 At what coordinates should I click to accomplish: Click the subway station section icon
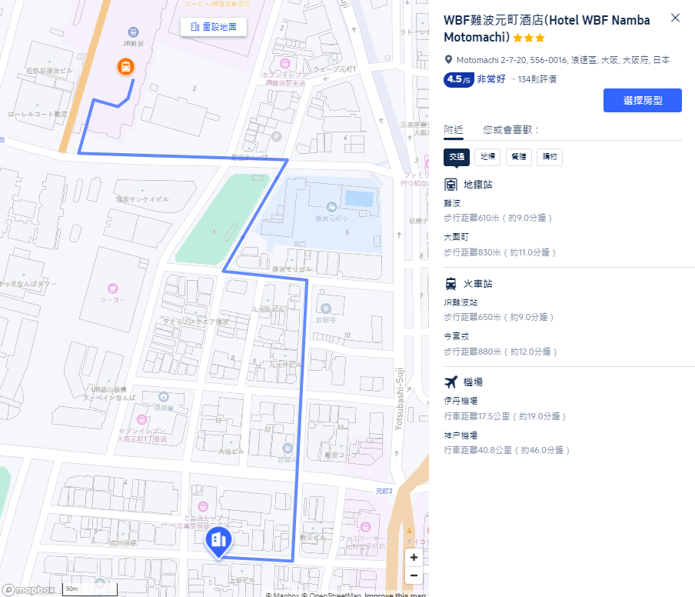pyautogui.click(x=451, y=185)
